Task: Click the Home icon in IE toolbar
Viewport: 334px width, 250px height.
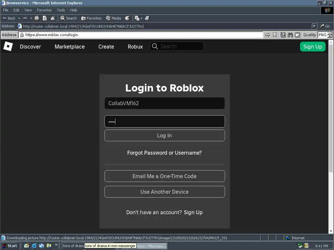Action: tap(53, 18)
